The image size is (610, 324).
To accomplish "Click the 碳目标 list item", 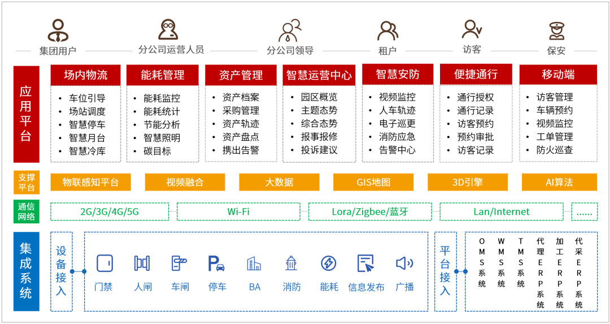I will (x=157, y=151).
